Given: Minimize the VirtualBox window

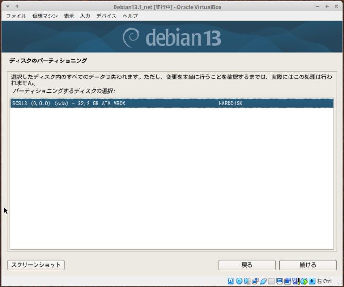Looking at the screenshot, I should [318, 6].
